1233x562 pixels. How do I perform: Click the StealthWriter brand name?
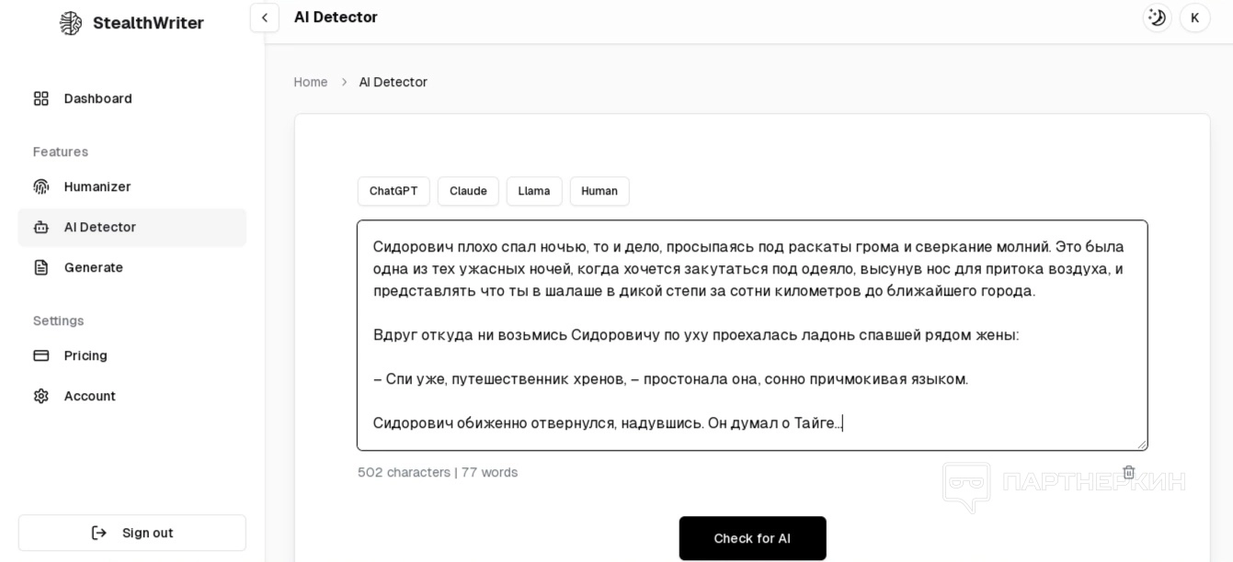coord(148,23)
